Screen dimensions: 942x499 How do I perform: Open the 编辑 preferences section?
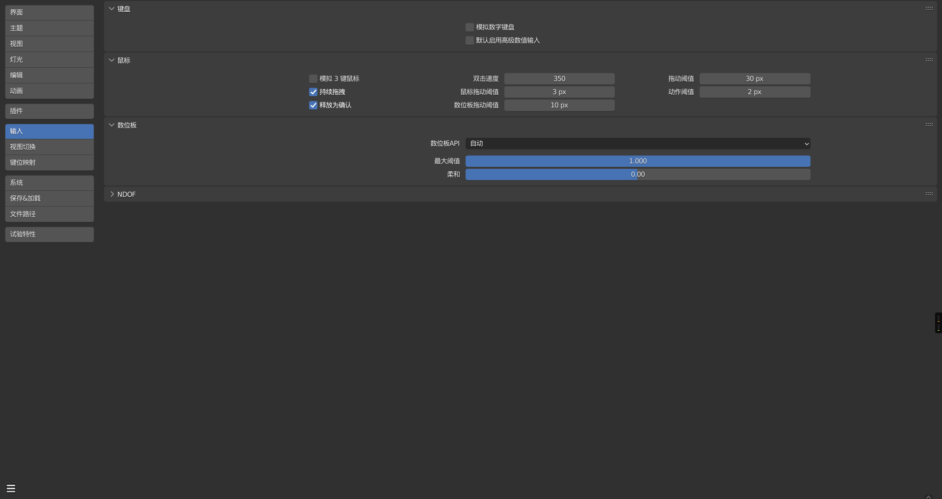(50, 75)
